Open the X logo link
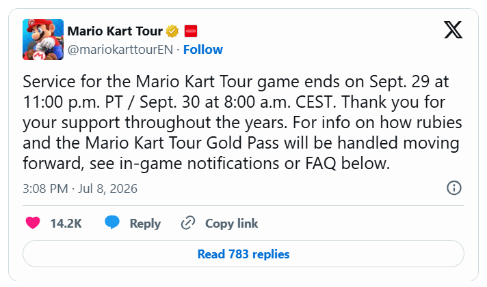The width and height of the screenshot is (487, 287). point(453,30)
